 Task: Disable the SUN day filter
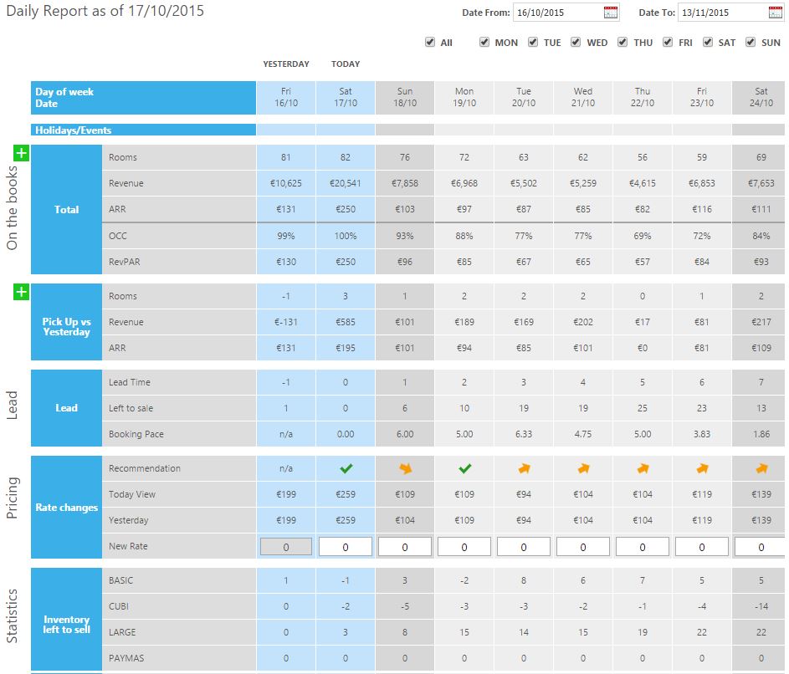tap(751, 42)
